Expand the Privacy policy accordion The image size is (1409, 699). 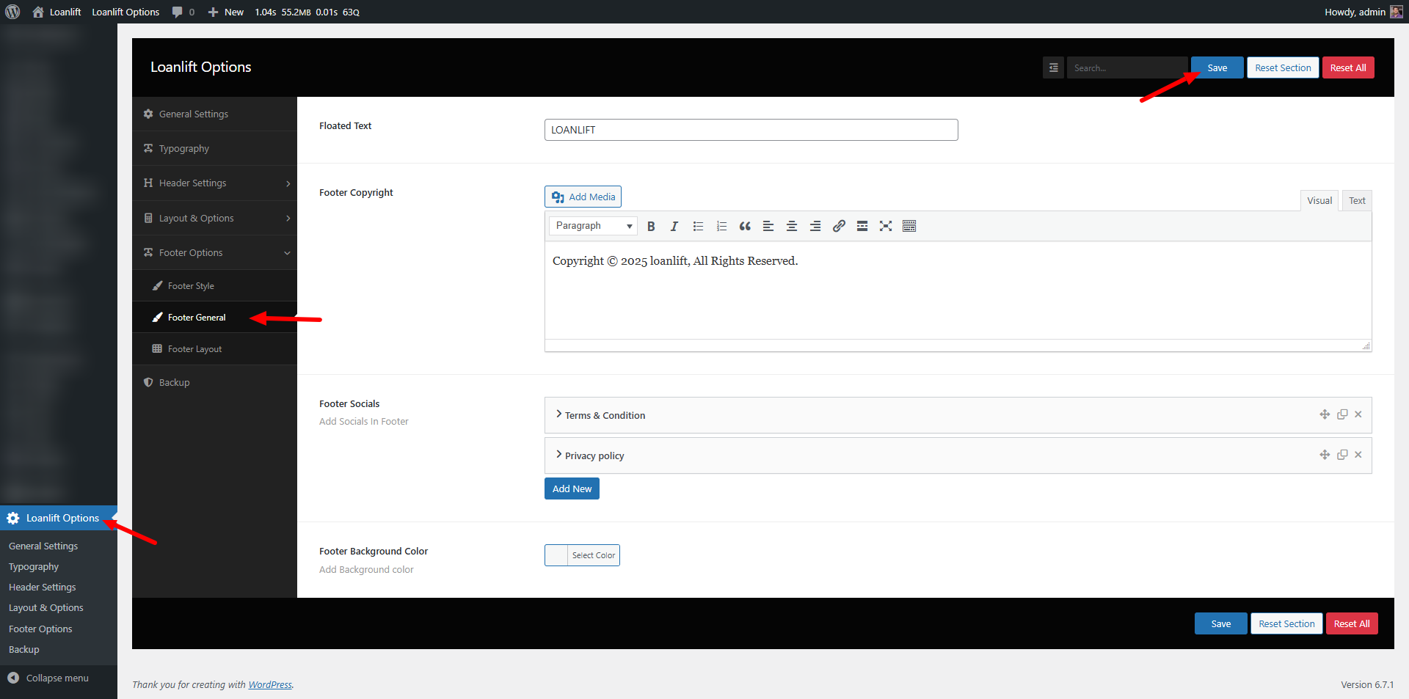[x=594, y=455]
